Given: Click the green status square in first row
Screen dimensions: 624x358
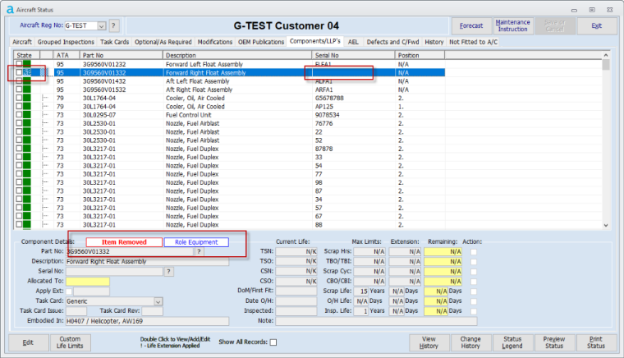Looking at the screenshot, I should click(27, 63).
